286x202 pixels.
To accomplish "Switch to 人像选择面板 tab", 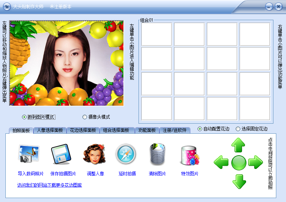I will [x=50, y=130].
